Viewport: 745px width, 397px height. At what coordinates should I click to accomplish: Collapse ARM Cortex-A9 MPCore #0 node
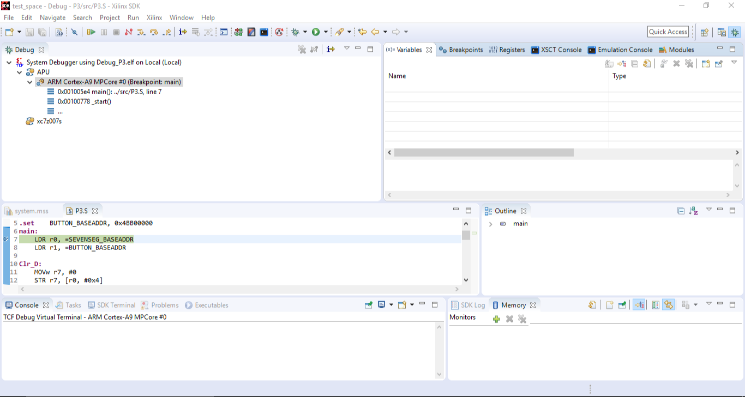29,82
